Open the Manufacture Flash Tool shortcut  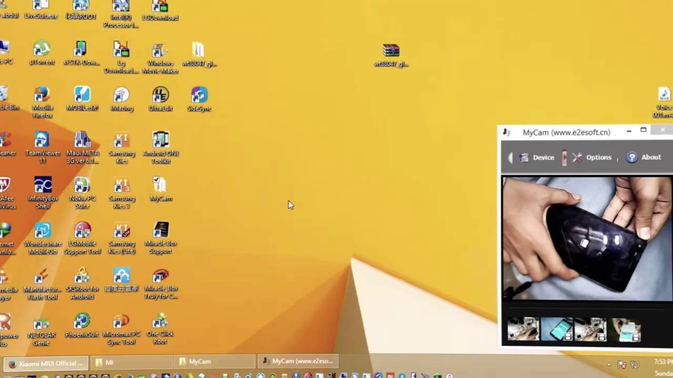point(43,285)
